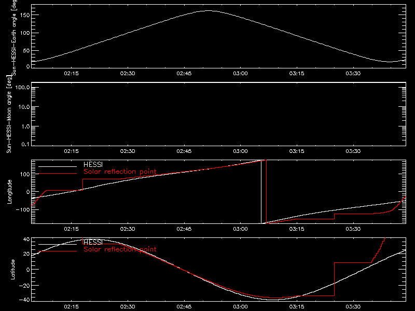This screenshot has height=311, width=415.
Task: Click 03:00 label under the Latitude plot
Action: (240, 307)
